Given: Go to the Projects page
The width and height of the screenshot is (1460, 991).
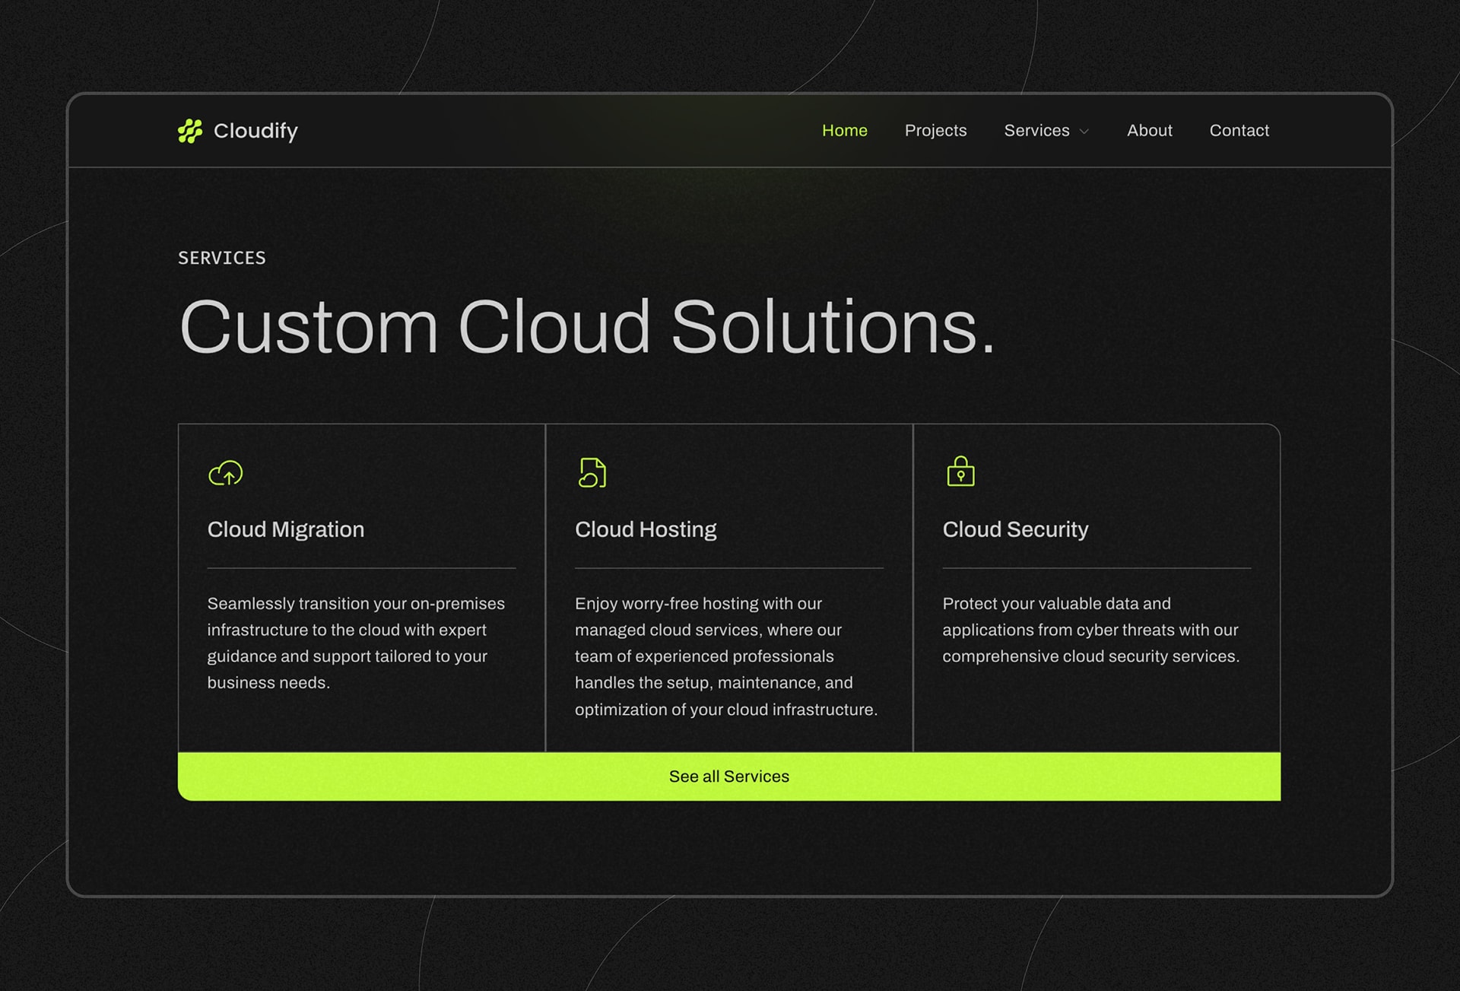Looking at the screenshot, I should tap(935, 131).
